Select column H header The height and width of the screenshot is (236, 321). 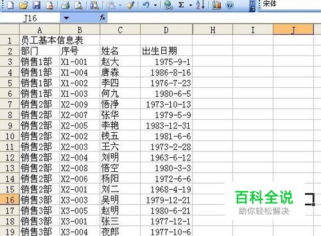coord(213,29)
